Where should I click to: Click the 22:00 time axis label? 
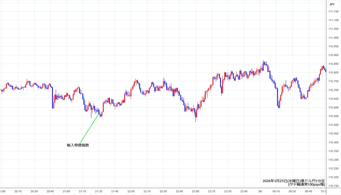point(131,191)
